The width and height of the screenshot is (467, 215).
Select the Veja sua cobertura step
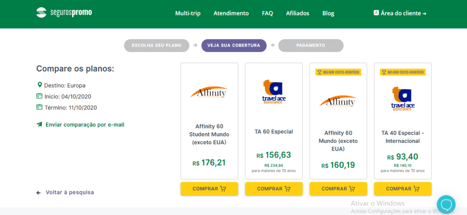(x=234, y=46)
